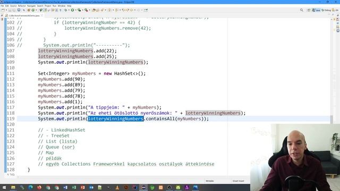The height and width of the screenshot is (191, 340).
Task: Switch to the Git perspective
Action: (x=335, y=10)
